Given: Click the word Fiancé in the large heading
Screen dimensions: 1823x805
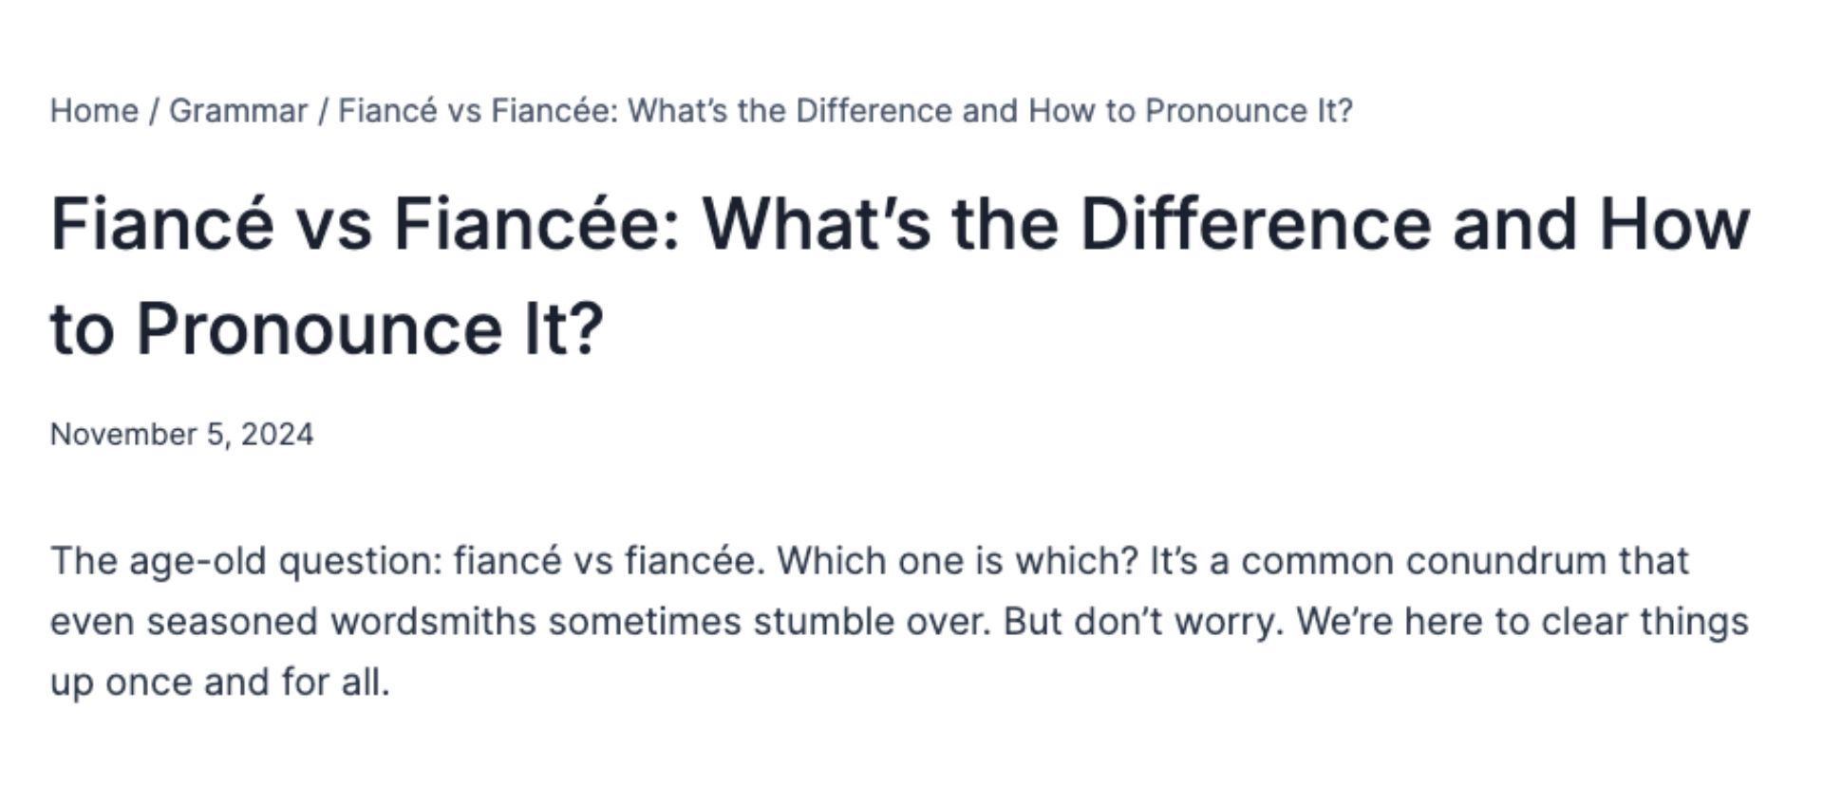Looking at the screenshot, I should point(161,224).
